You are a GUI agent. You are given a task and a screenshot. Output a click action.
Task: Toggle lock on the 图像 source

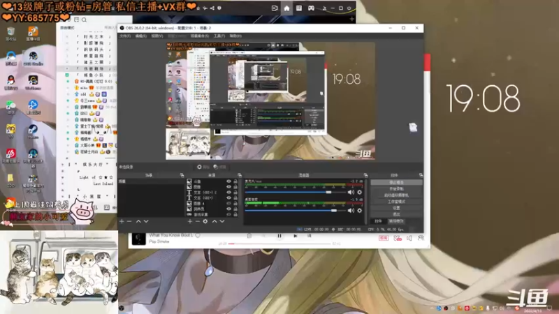(235, 187)
